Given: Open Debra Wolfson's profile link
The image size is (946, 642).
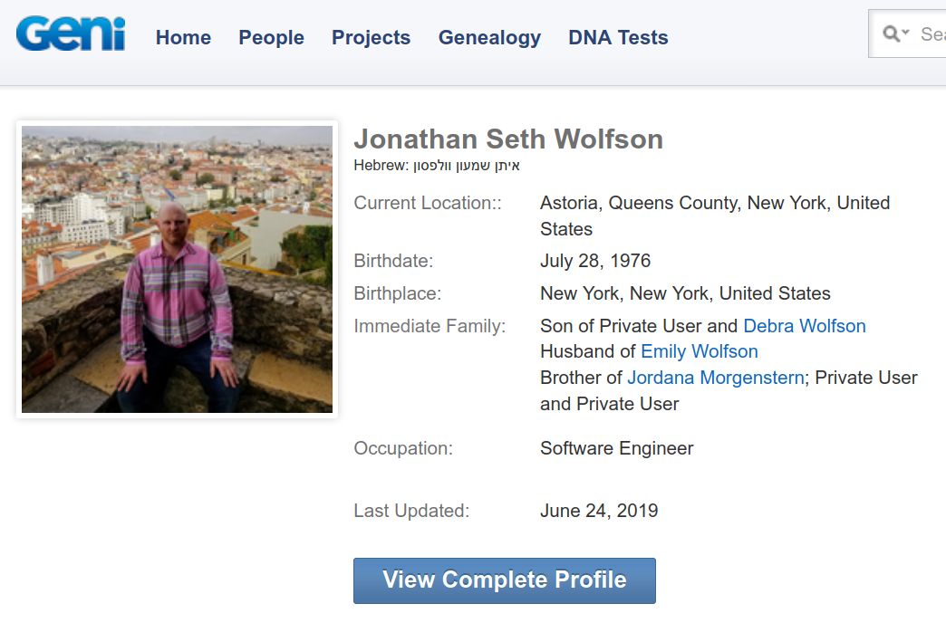Looking at the screenshot, I should pyautogui.click(x=804, y=326).
